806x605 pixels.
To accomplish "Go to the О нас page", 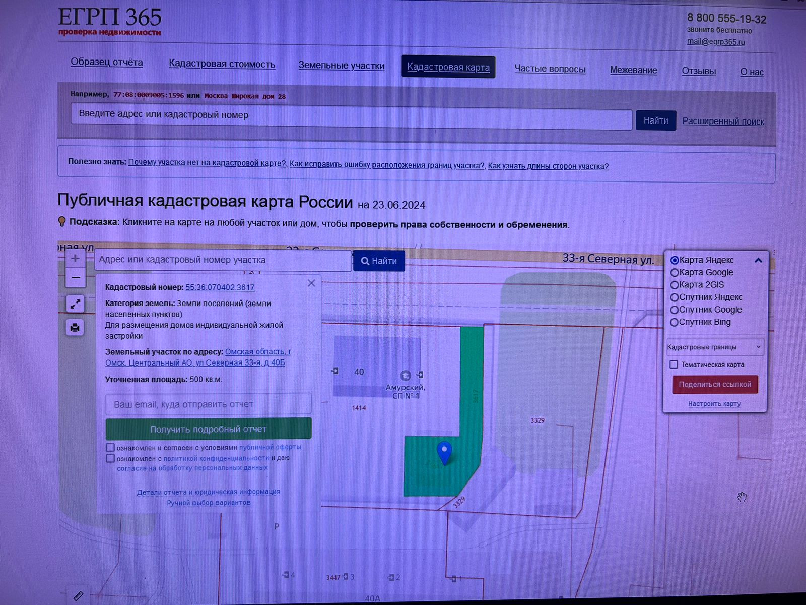I will point(752,72).
